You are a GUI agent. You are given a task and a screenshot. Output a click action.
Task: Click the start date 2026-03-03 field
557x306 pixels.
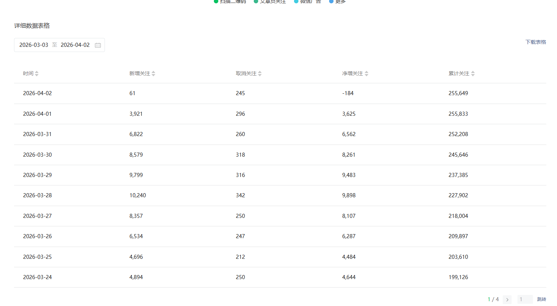[34, 45]
